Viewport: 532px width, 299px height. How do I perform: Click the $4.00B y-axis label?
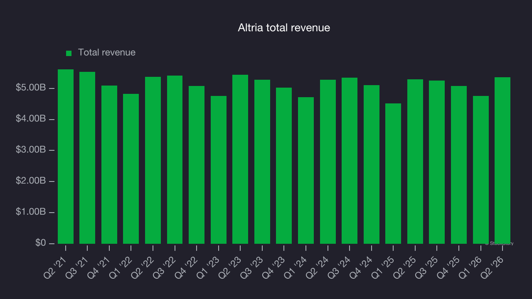click(31, 119)
